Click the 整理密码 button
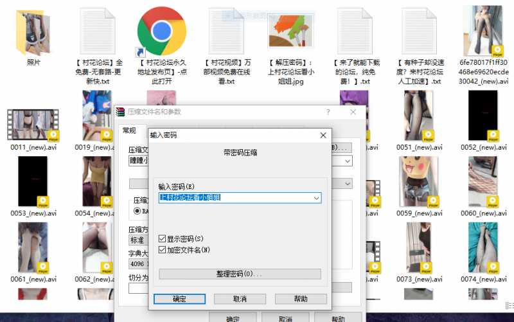The image size is (514, 322). pos(239,274)
